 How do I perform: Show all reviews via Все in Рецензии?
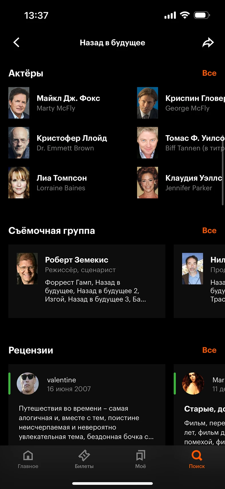point(209,350)
